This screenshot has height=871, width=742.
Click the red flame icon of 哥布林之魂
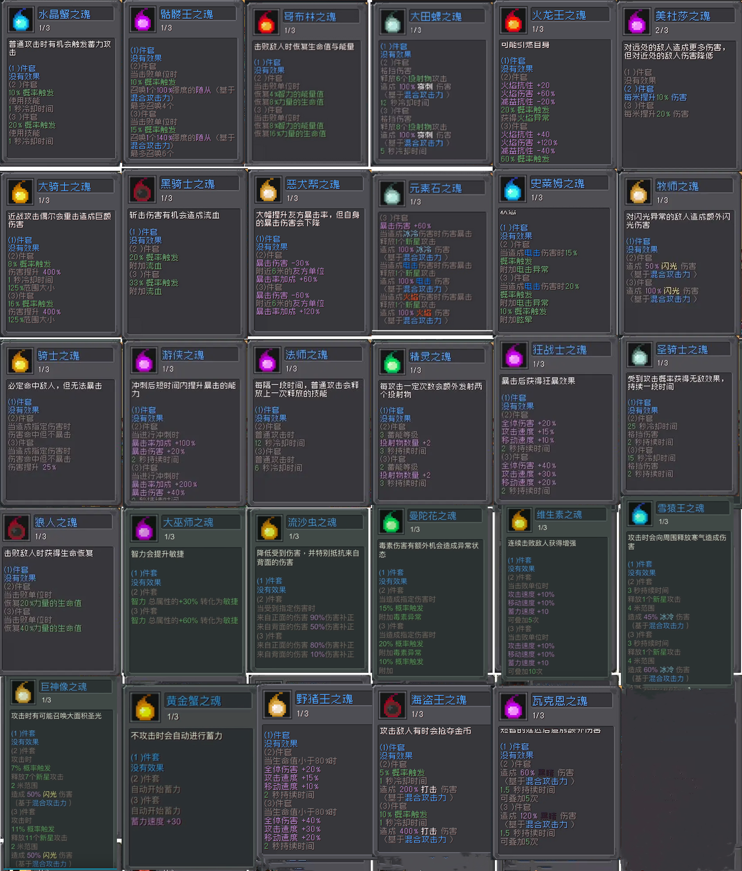(x=266, y=22)
